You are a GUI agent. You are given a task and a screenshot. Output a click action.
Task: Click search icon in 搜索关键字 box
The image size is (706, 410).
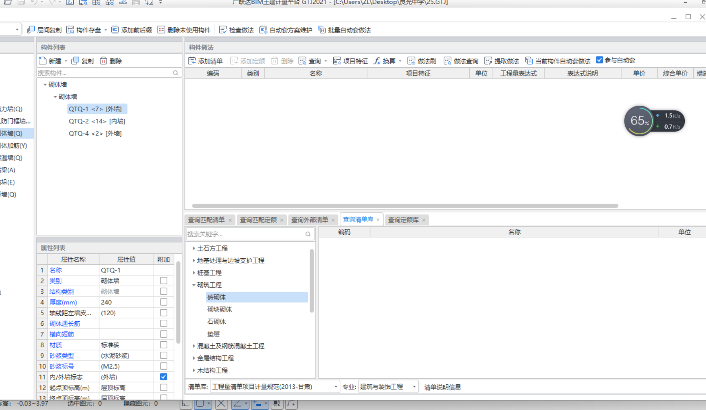pos(308,234)
